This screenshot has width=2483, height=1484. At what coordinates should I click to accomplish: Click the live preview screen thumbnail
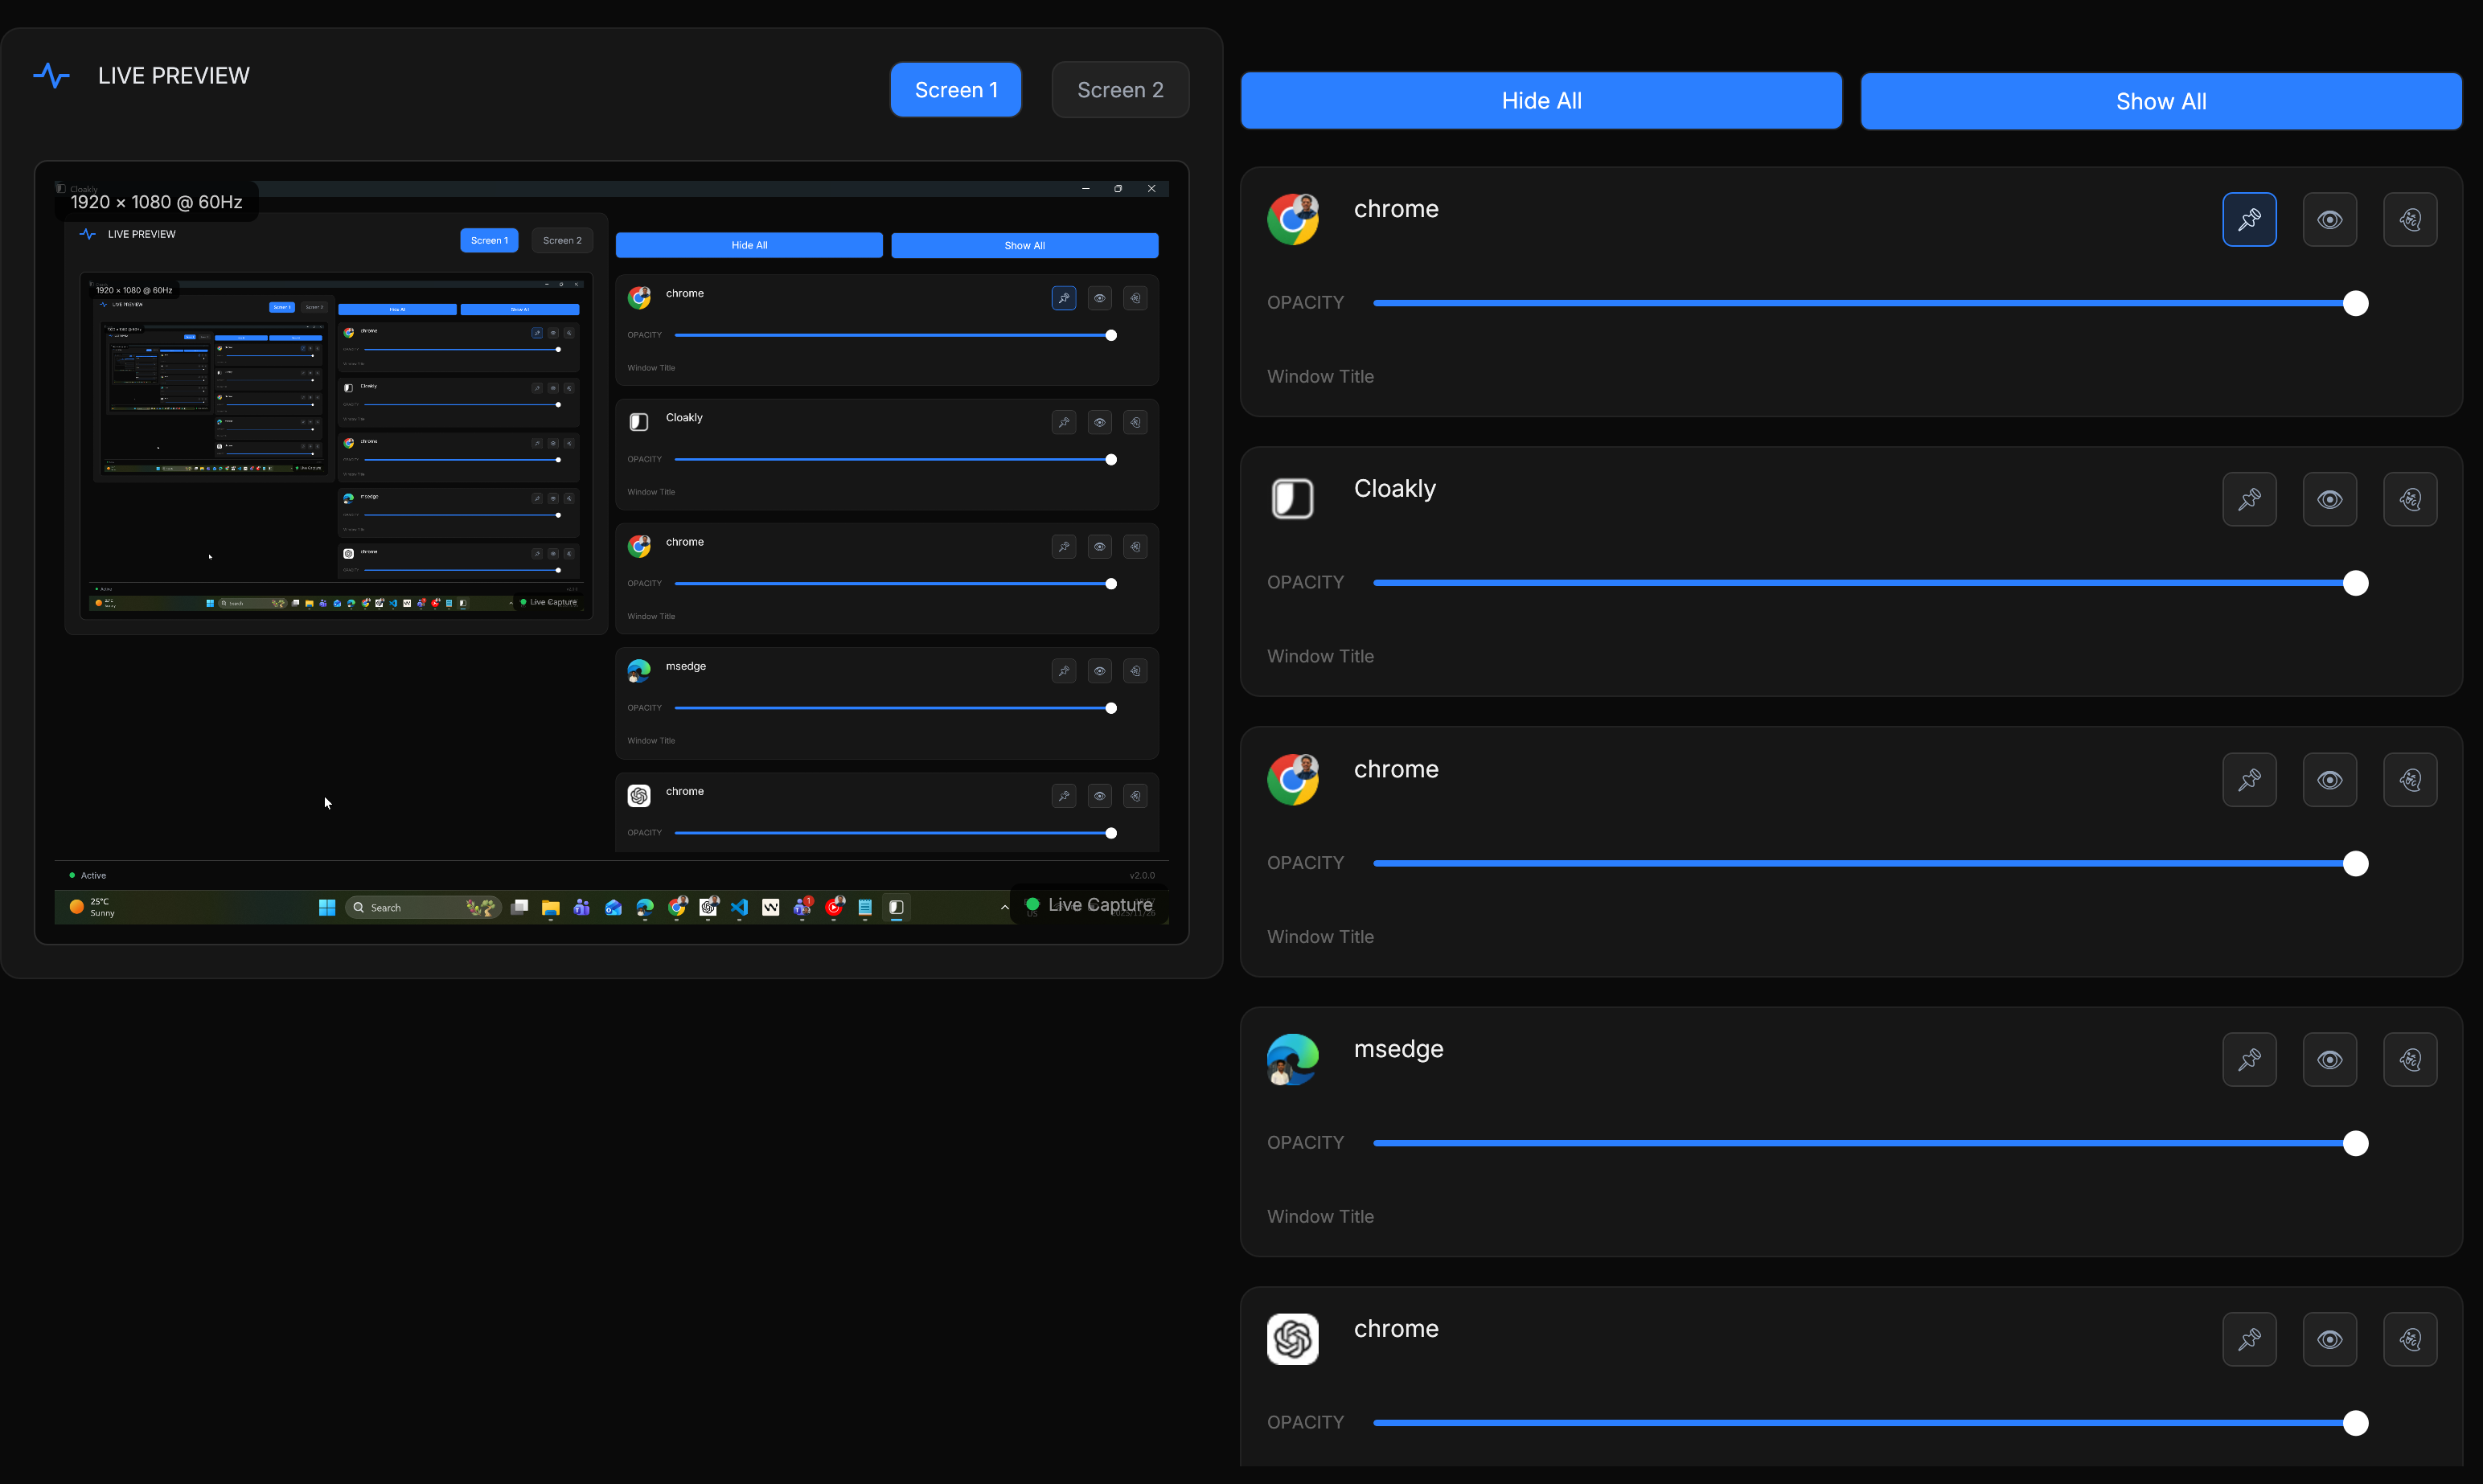pyautogui.click(x=611, y=552)
